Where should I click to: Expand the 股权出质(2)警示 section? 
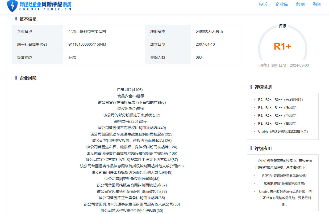131,109
